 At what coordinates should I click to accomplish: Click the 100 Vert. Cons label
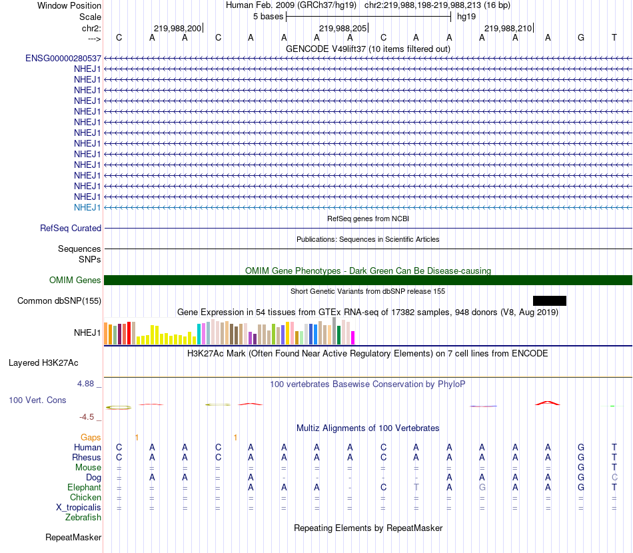37,400
